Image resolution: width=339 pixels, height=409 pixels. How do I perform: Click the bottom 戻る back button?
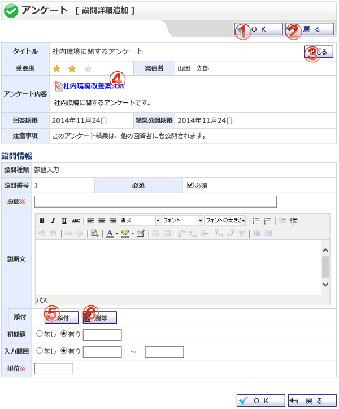[x=312, y=401]
